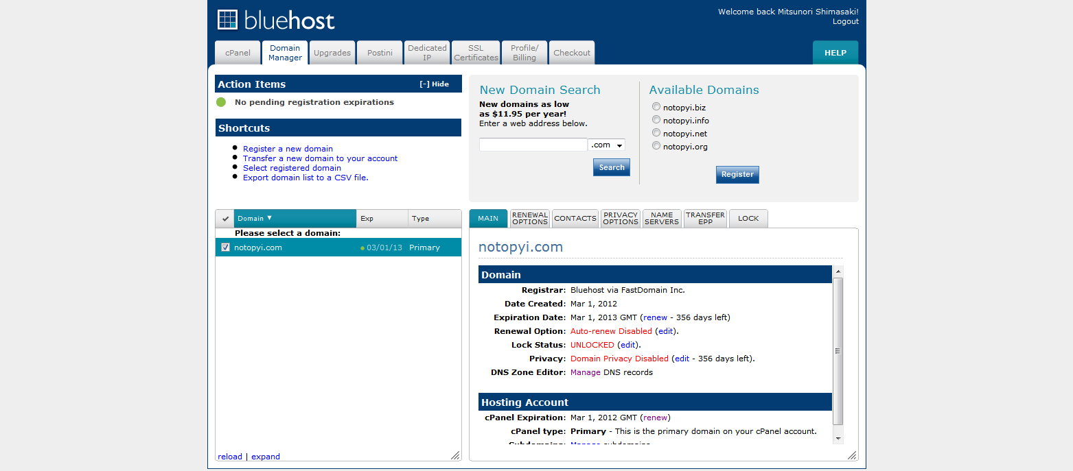
Task: Click the green status dot in Action Items
Action: point(221,102)
